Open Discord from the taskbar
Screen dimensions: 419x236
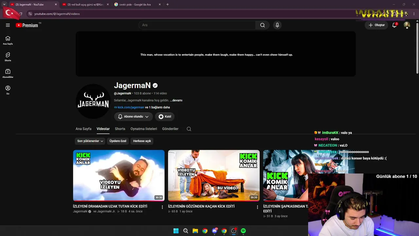[214, 231]
